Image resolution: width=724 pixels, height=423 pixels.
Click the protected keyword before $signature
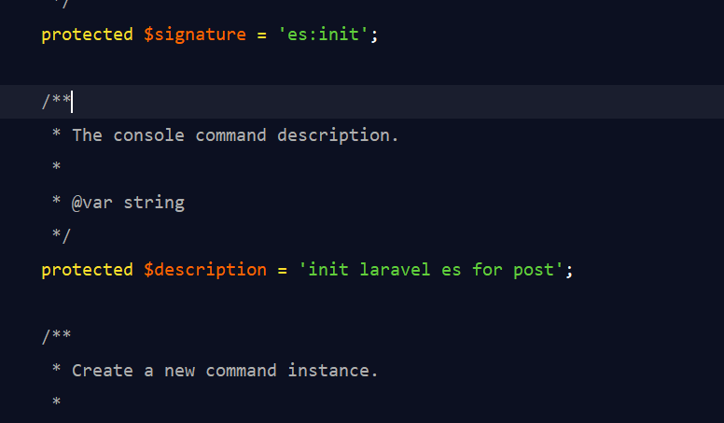87,35
